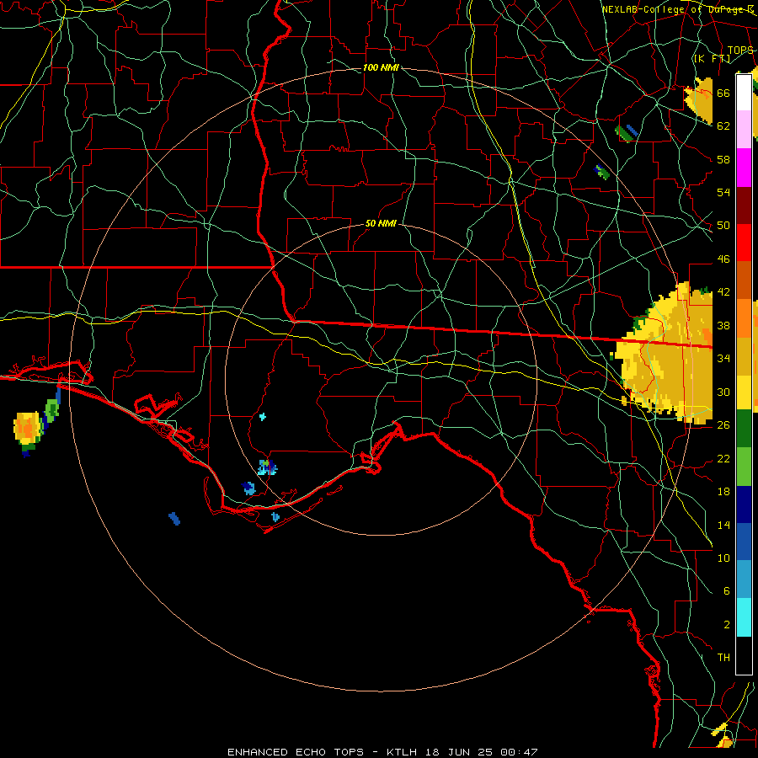Image resolution: width=758 pixels, height=758 pixels.
Task: Click the "30" legend value
Action: point(723,392)
